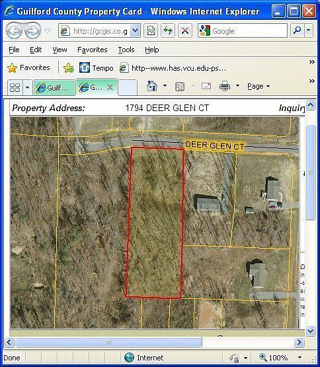
Task: Click the RSS feeds icon
Action: coord(180,87)
